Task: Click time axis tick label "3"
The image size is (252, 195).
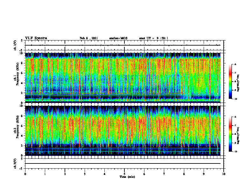Action: click(x=85, y=174)
